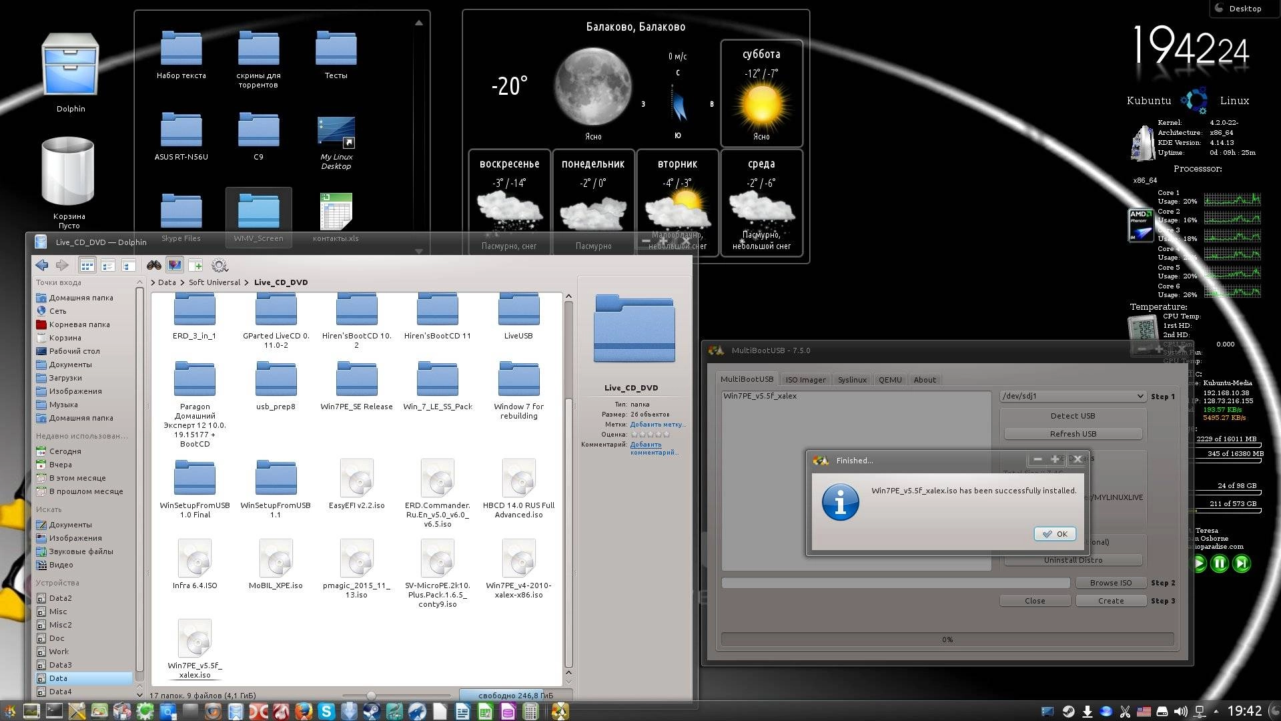
Task: Open Сеть in Dolphin places
Action: [57, 311]
